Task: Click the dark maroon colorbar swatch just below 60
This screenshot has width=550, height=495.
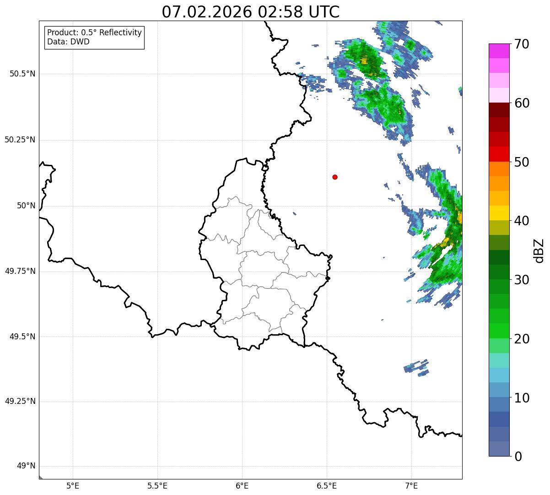Action: coord(499,110)
